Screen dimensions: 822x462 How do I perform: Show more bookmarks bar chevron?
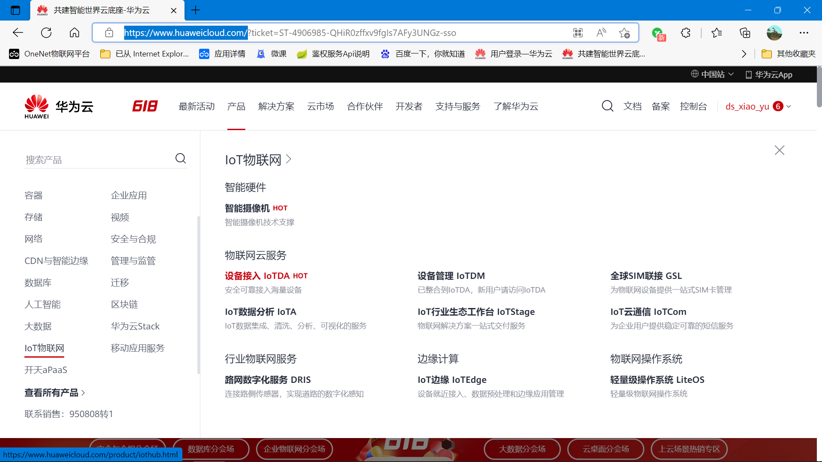[744, 54]
